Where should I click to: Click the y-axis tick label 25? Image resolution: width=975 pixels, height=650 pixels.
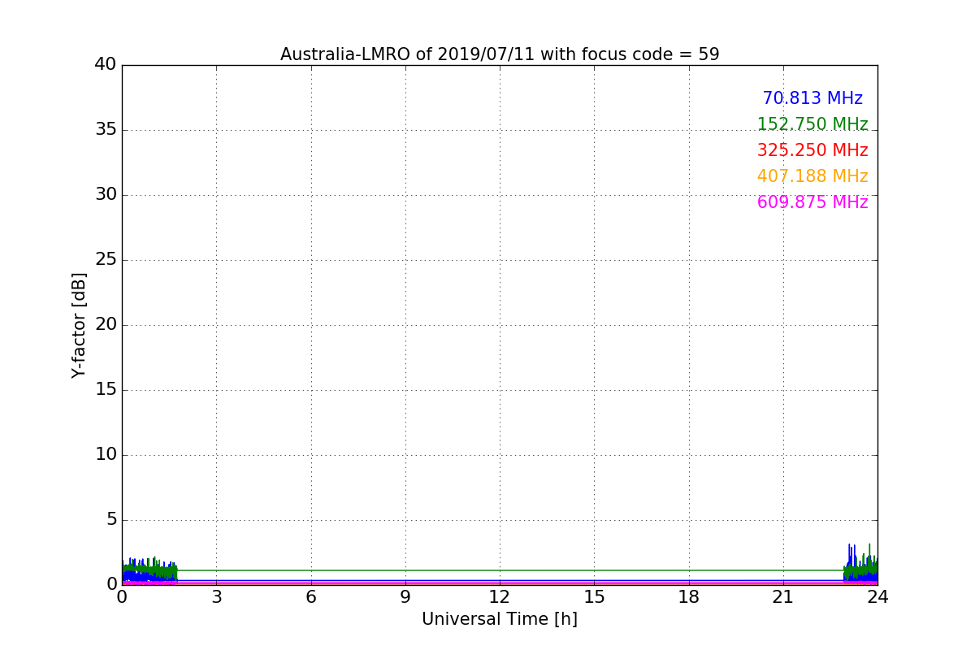[x=106, y=260]
